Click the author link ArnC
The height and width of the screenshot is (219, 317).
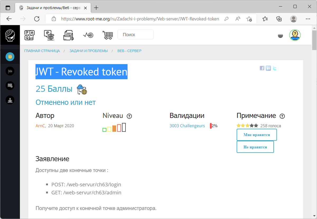coord(40,126)
